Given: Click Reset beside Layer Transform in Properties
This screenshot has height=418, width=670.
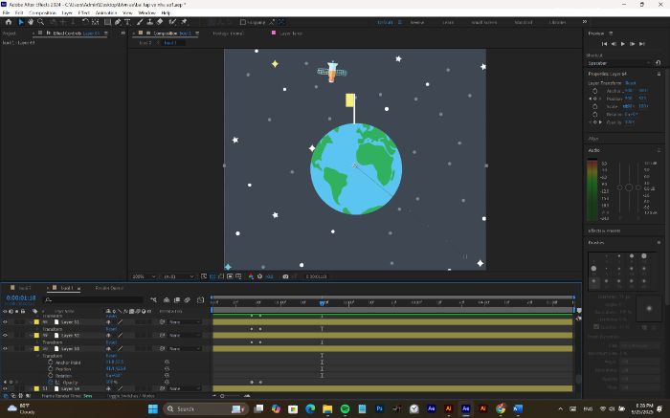Looking at the screenshot, I should pyautogui.click(x=631, y=83).
